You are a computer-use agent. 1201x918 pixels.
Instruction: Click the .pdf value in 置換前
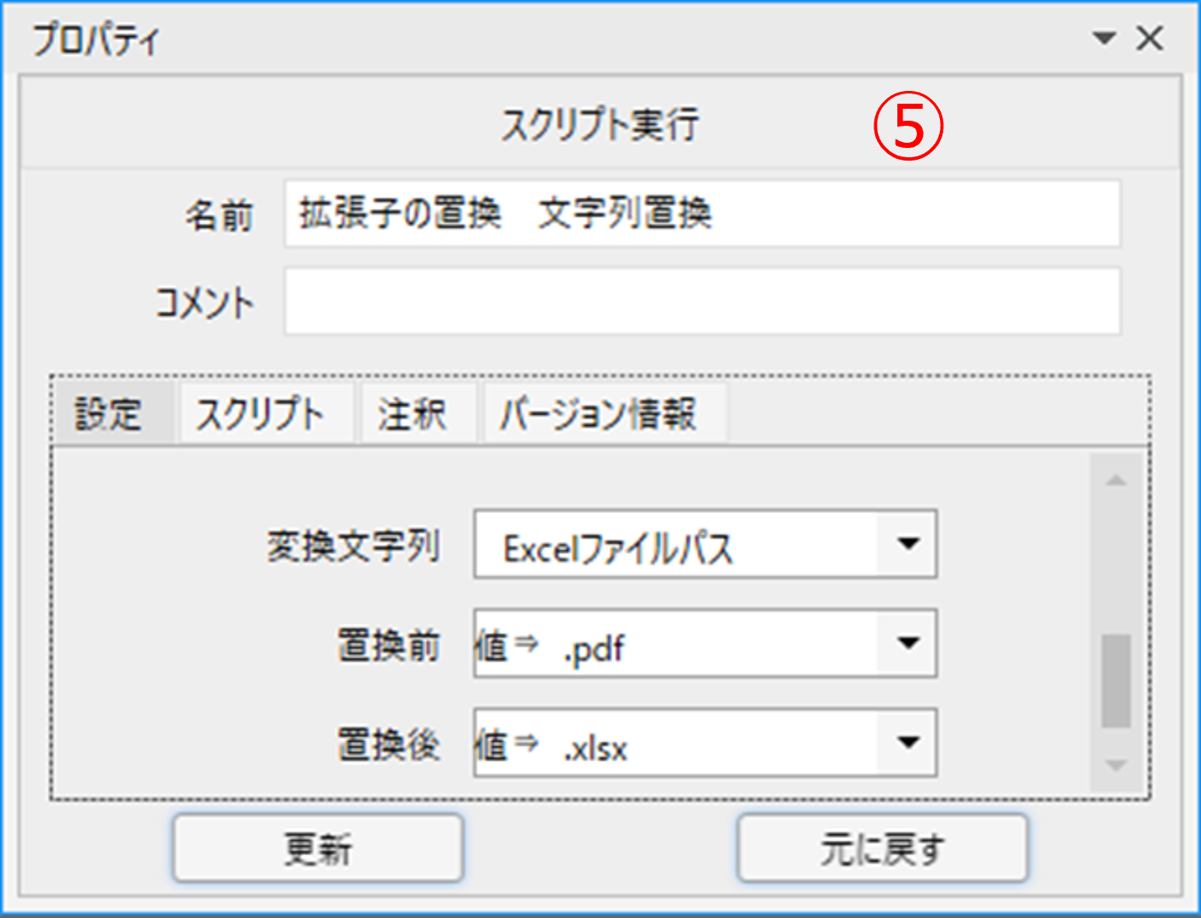pyautogui.click(x=594, y=649)
